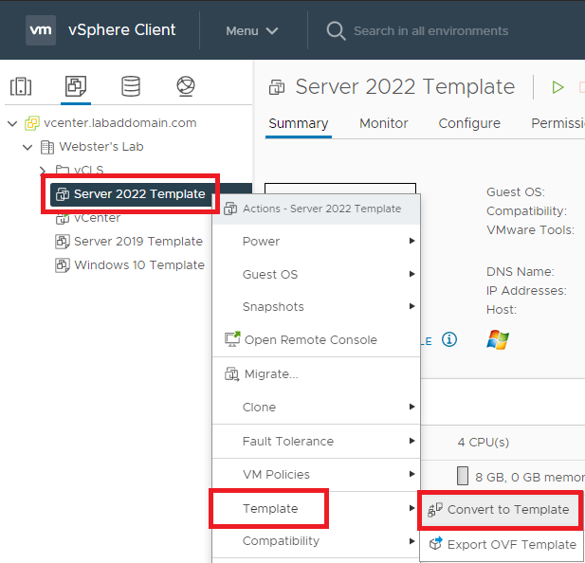Switch to VMs and Templates view icon
Viewport: 585px width, 563px height.
pos(76,87)
